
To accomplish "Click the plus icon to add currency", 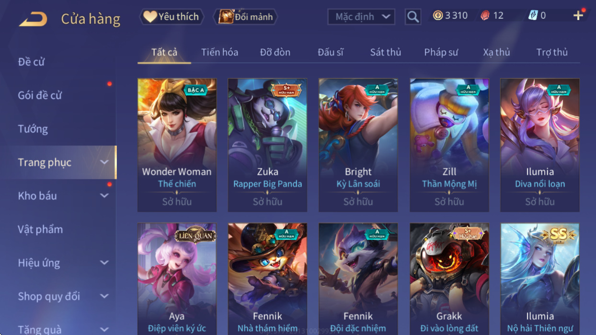I will [578, 15].
